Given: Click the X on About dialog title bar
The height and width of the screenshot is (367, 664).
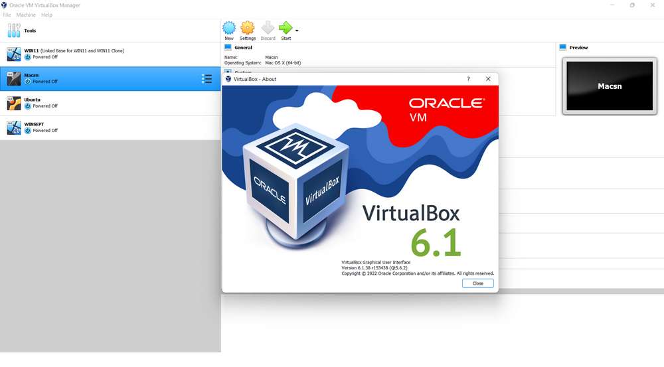Looking at the screenshot, I should click(x=488, y=79).
